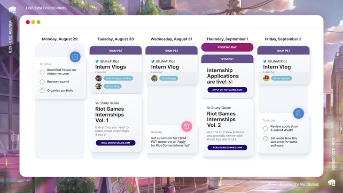Click the "Brian Cabigon-Soliber" name tag
The height and width of the screenshot is (193, 343).
pos(118,78)
